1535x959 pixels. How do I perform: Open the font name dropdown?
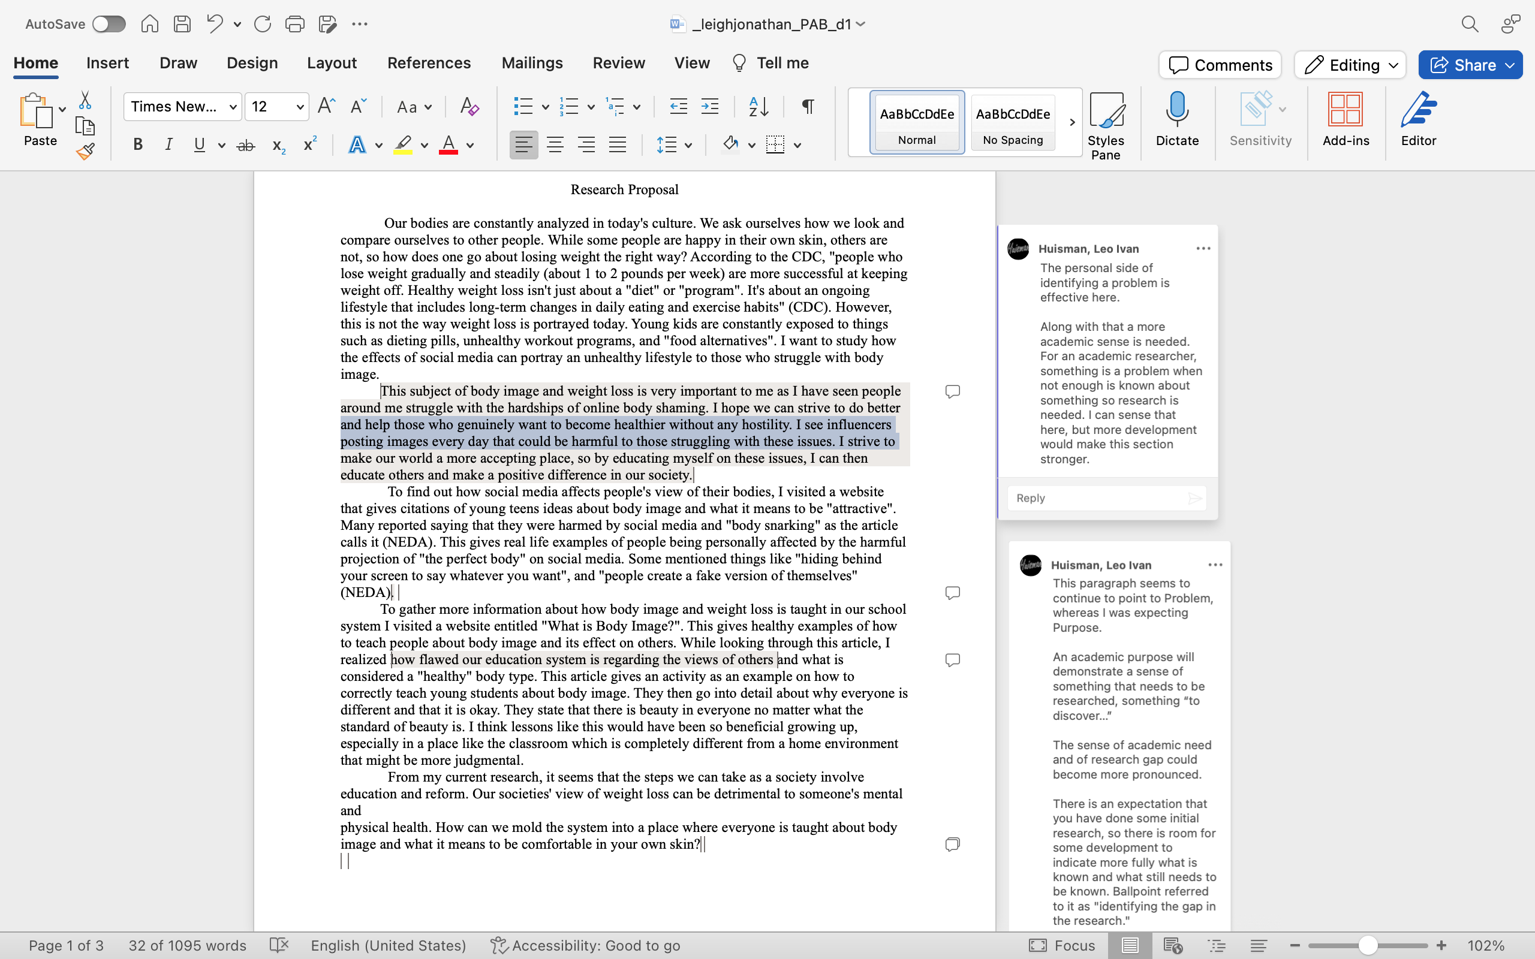click(233, 107)
